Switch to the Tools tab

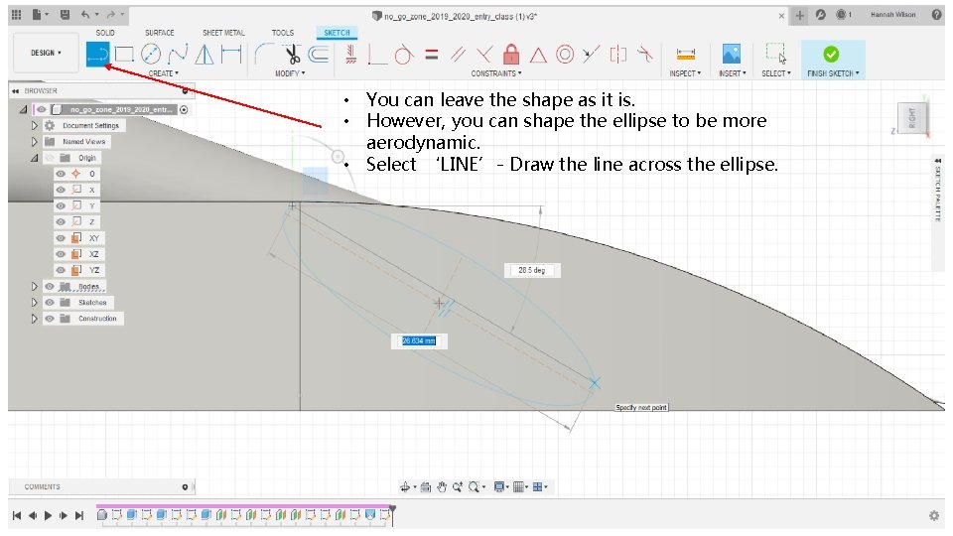pos(283,33)
